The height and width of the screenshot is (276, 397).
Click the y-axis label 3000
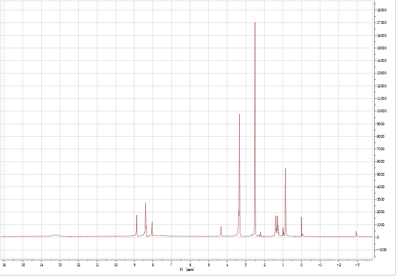381,200
